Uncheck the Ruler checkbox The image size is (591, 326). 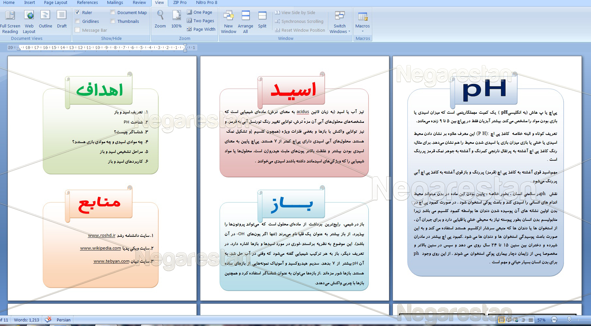(78, 12)
